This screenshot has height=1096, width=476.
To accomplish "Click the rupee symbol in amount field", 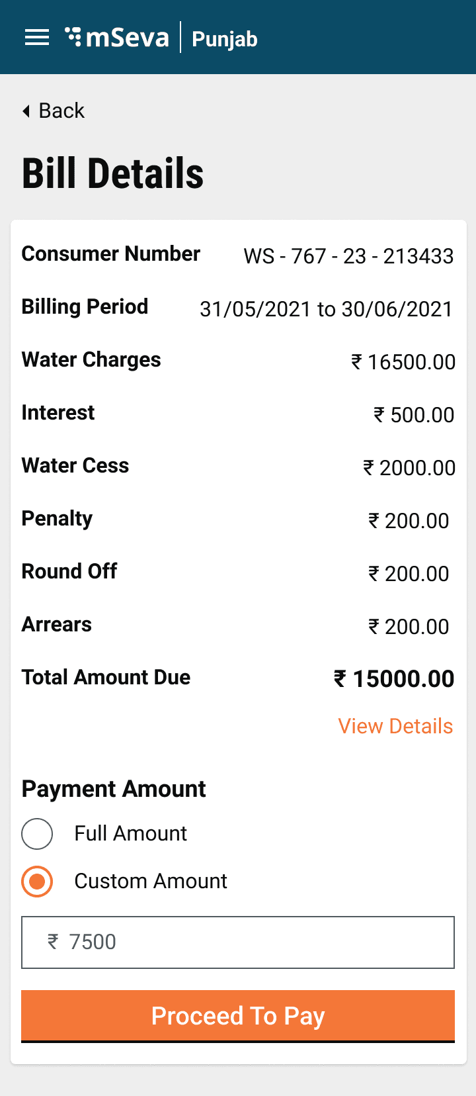I will point(53,941).
